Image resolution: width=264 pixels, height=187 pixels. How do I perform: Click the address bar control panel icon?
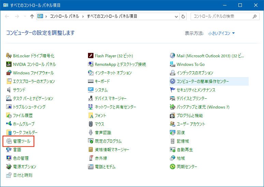(40, 16)
